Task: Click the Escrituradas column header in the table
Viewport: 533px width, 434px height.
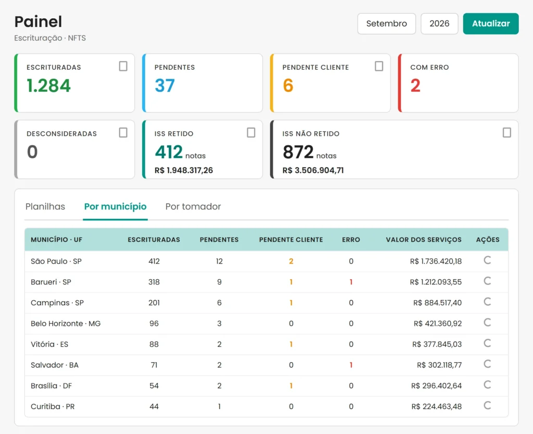Action: 154,240
